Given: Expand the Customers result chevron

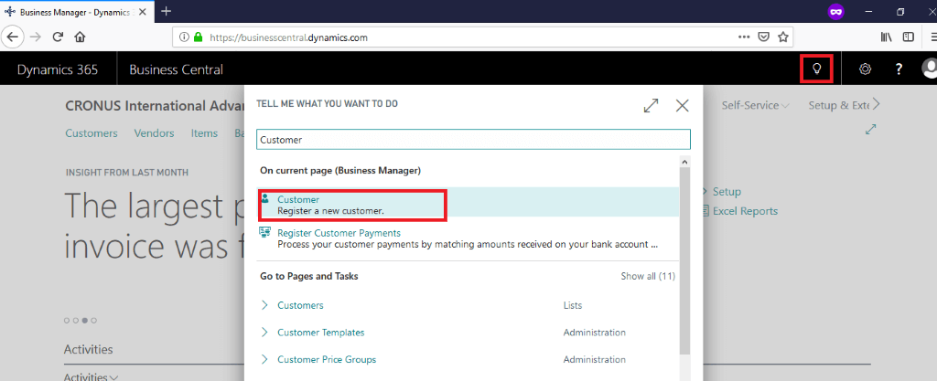Looking at the screenshot, I should [264, 305].
